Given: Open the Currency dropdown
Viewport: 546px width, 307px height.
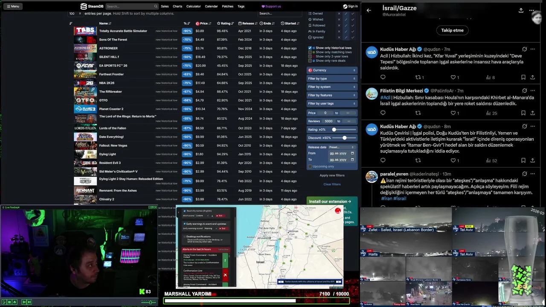Looking at the screenshot, I should 332,70.
